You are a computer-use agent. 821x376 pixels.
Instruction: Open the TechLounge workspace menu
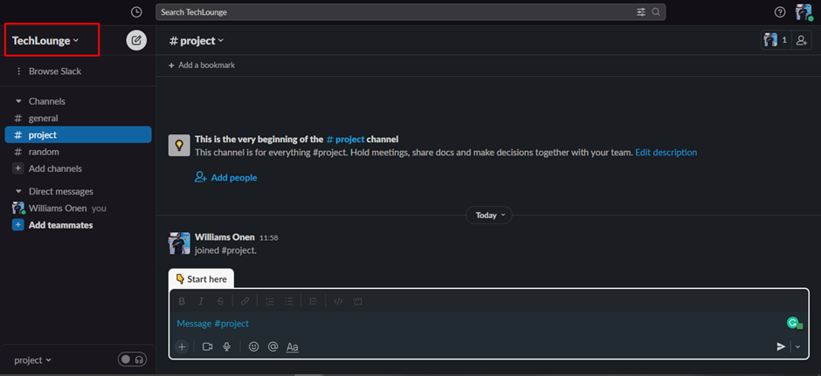pyautogui.click(x=45, y=40)
